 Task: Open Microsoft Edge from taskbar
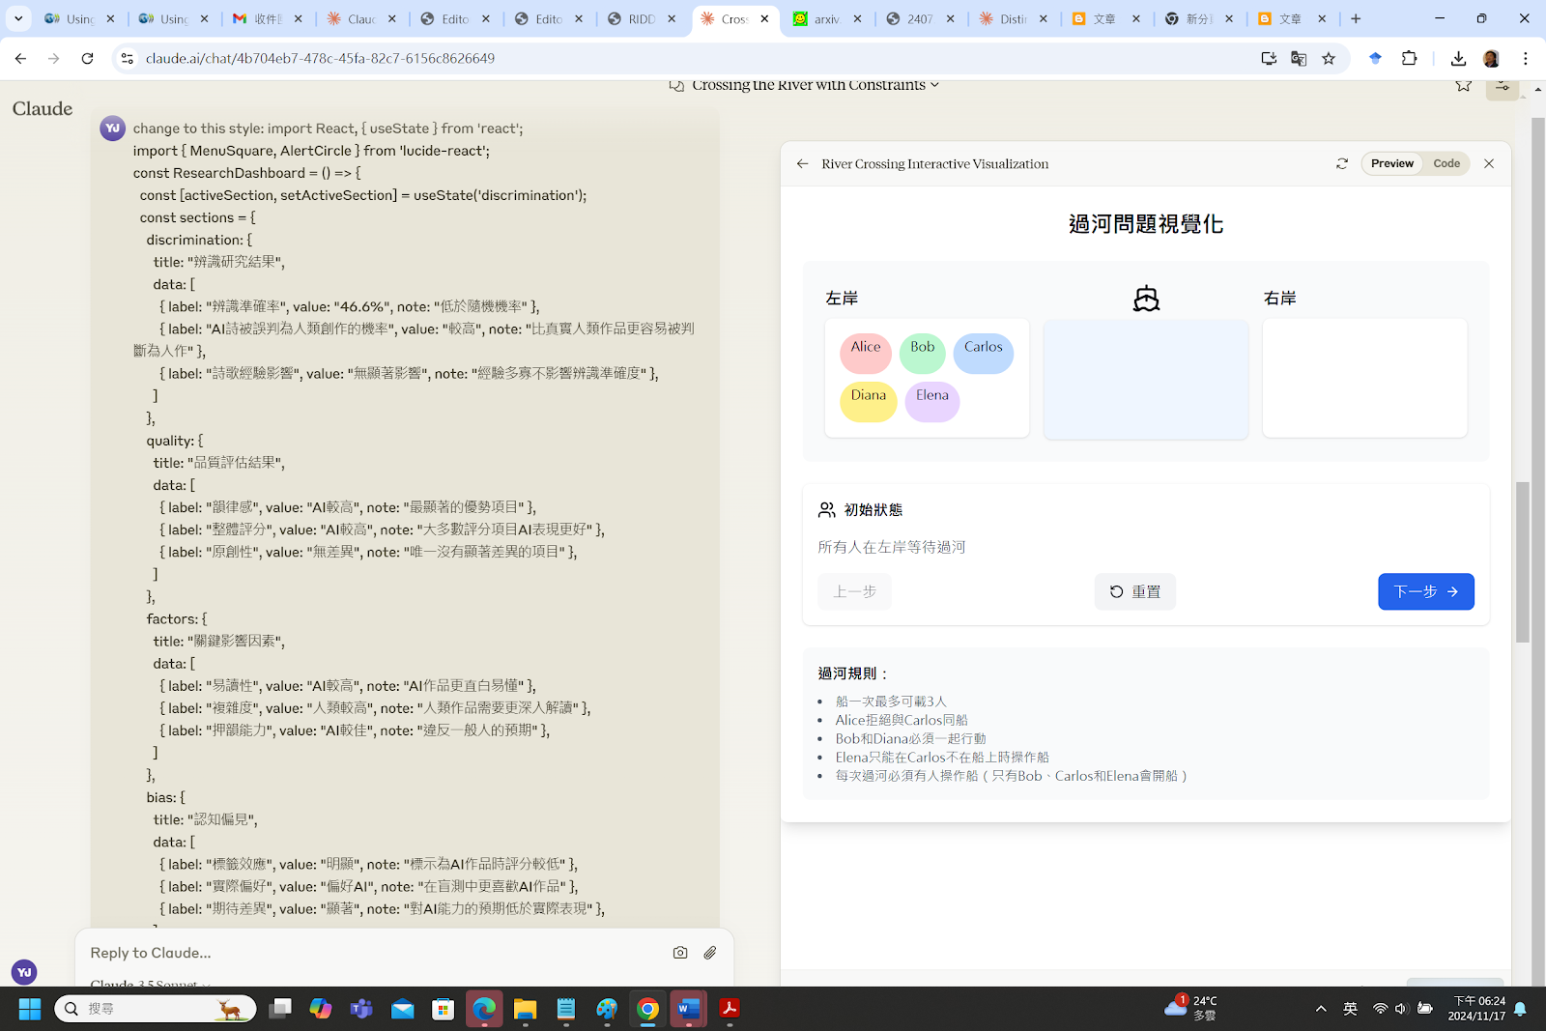pyautogui.click(x=484, y=1009)
